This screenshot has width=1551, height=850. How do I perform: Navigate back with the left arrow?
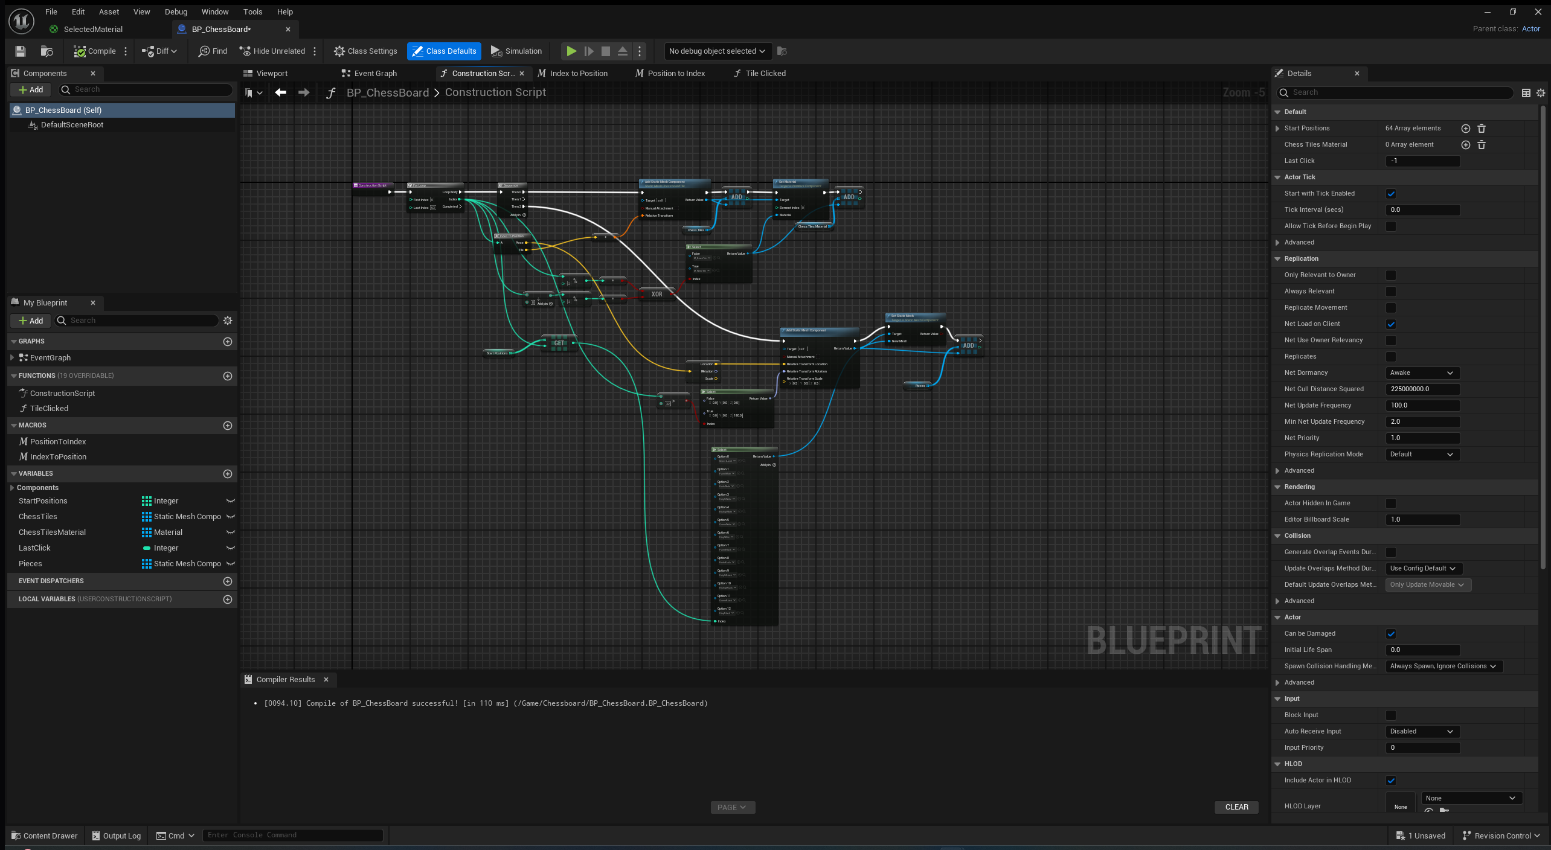pos(280,92)
